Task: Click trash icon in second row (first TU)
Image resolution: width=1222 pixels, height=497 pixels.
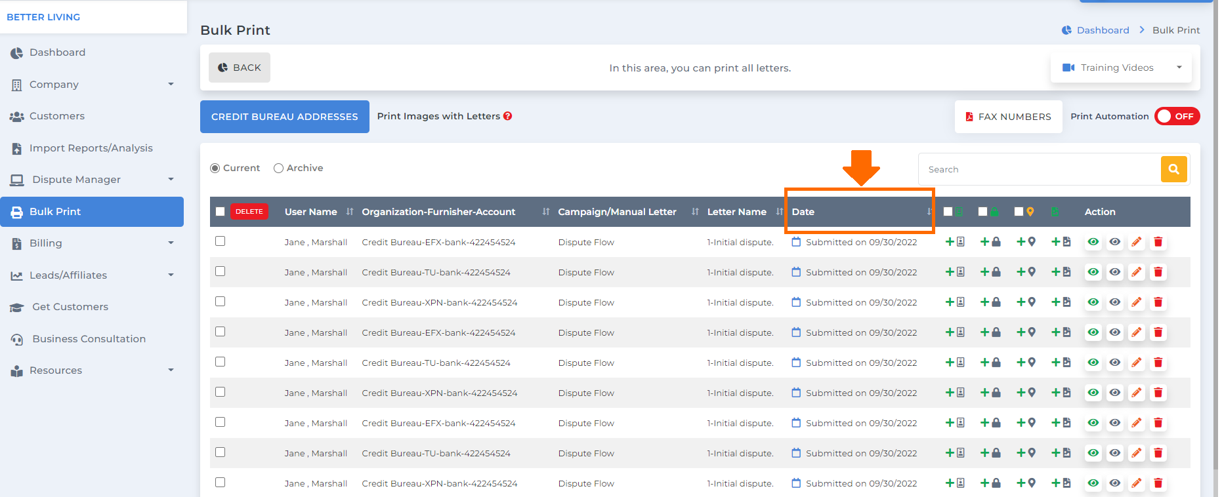Action: point(1158,272)
